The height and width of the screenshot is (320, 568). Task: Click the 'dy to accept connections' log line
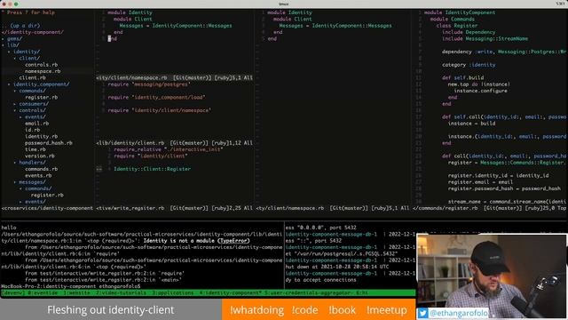pyautogui.click(x=320, y=280)
